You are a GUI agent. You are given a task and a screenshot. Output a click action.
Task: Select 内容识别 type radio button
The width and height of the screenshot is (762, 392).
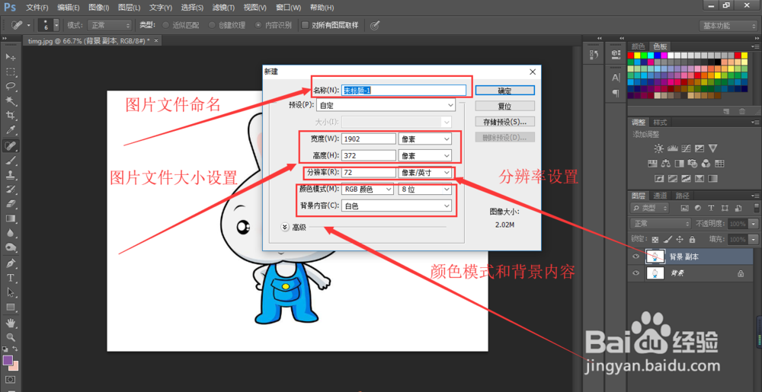click(258, 25)
